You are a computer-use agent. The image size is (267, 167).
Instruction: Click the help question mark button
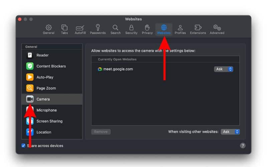(x=243, y=146)
